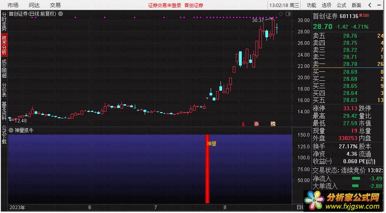Click the 外盘 value 330253
386x213 pixels.
click(x=348, y=138)
